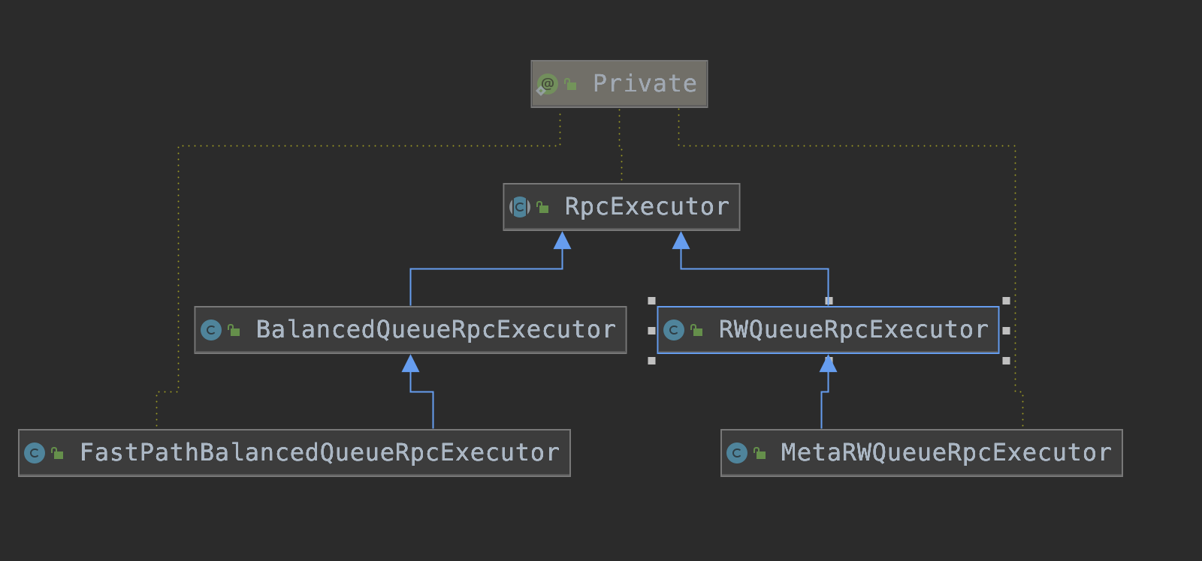Click the bottom-right selection handle of RWQueueRpcExecutor
The height and width of the screenshot is (561, 1202).
(x=1006, y=361)
